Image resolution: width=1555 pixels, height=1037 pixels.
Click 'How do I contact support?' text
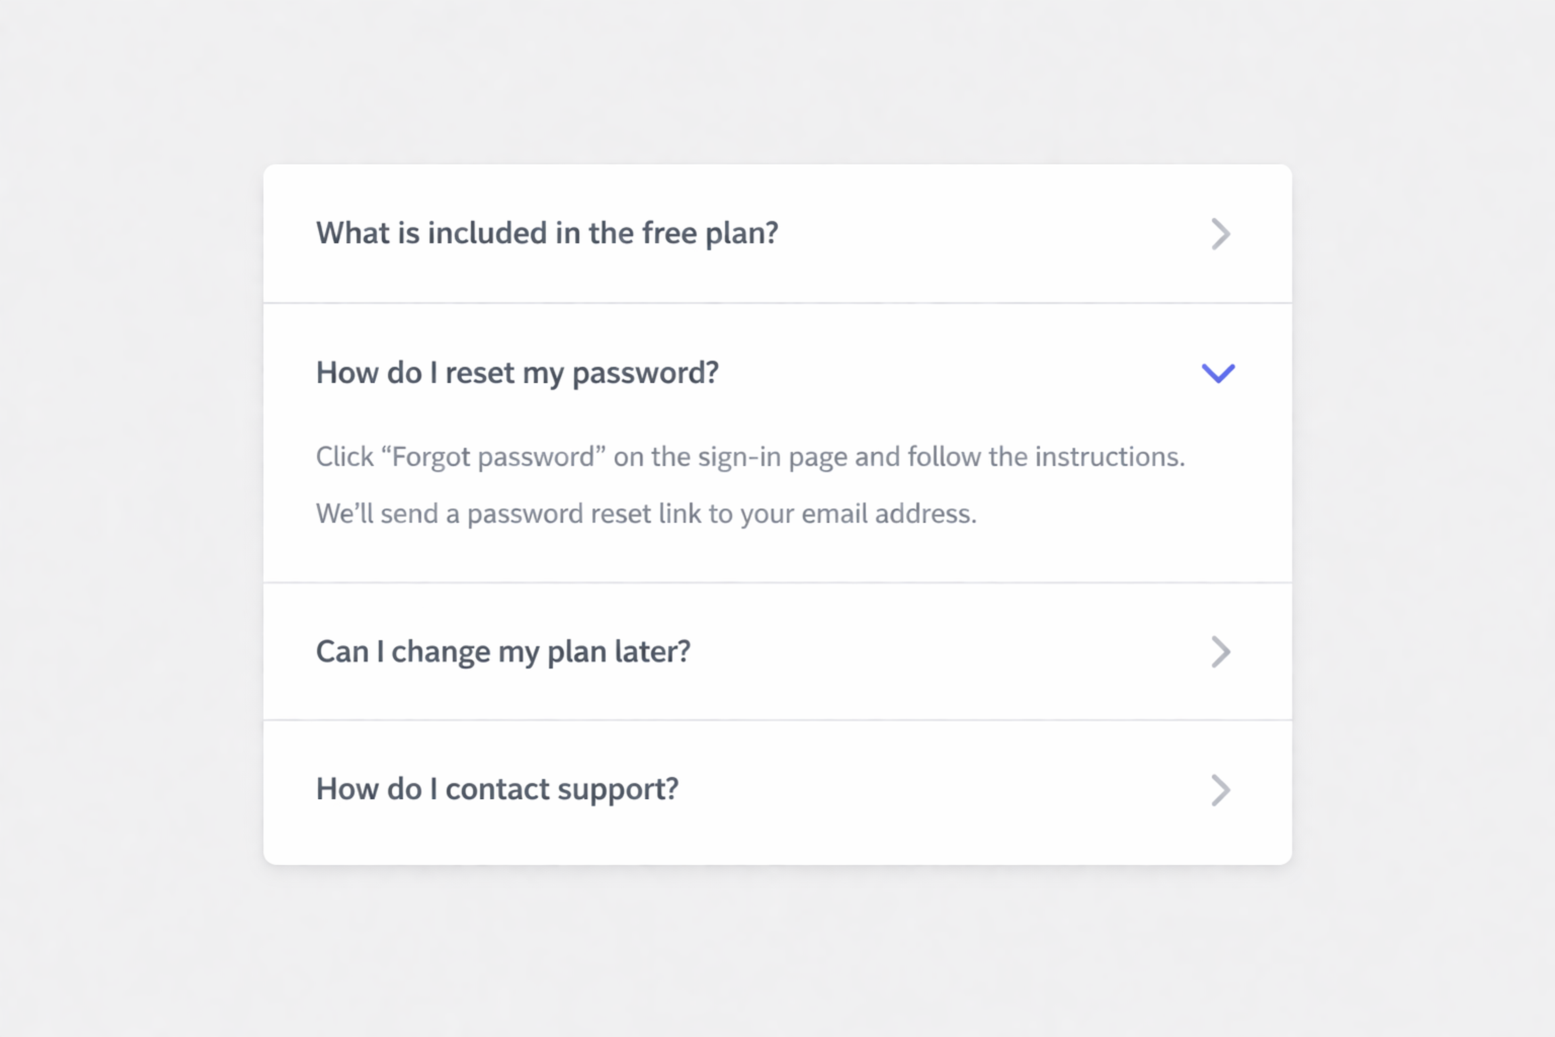[x=497, y=789]
